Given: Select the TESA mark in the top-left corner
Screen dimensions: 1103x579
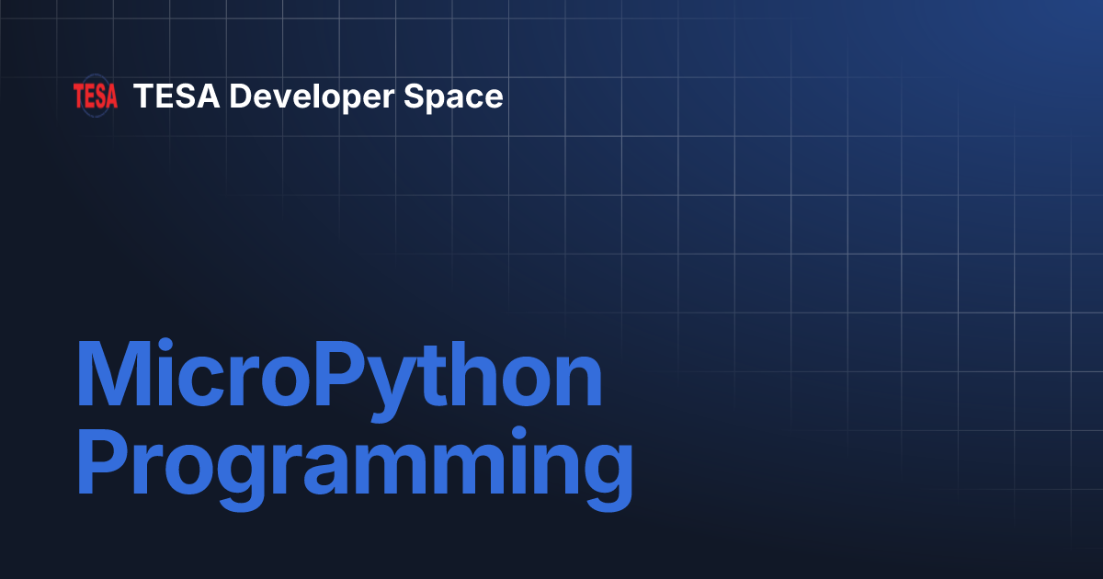Looking at the screenshot, I should (96, 95).
